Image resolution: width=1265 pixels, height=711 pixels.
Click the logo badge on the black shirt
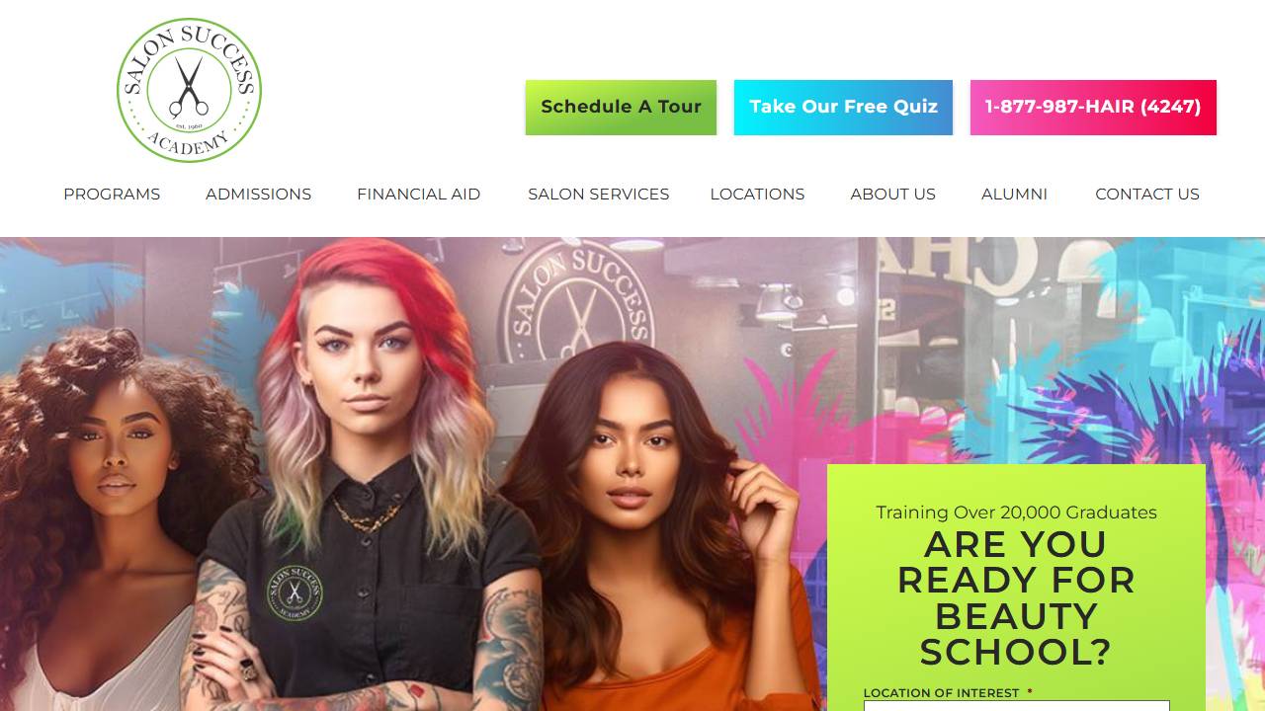coord(295,592)
